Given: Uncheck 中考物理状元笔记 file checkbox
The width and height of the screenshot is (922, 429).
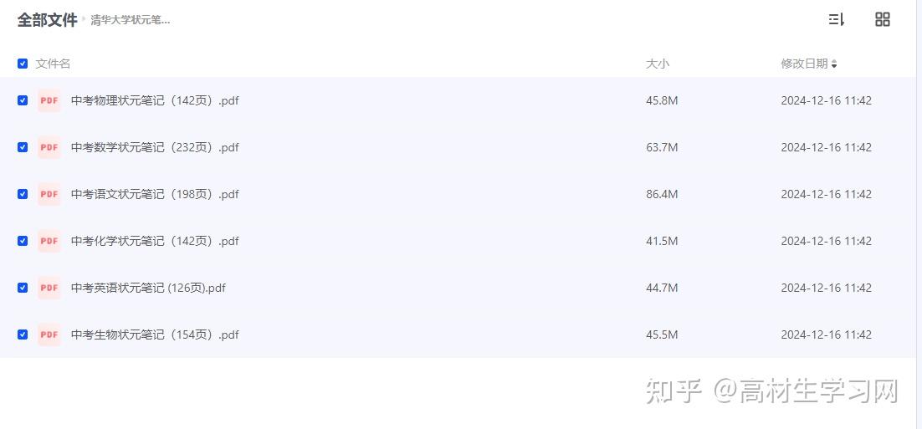Looking at the screenshot, I should (x=23, y=100).
